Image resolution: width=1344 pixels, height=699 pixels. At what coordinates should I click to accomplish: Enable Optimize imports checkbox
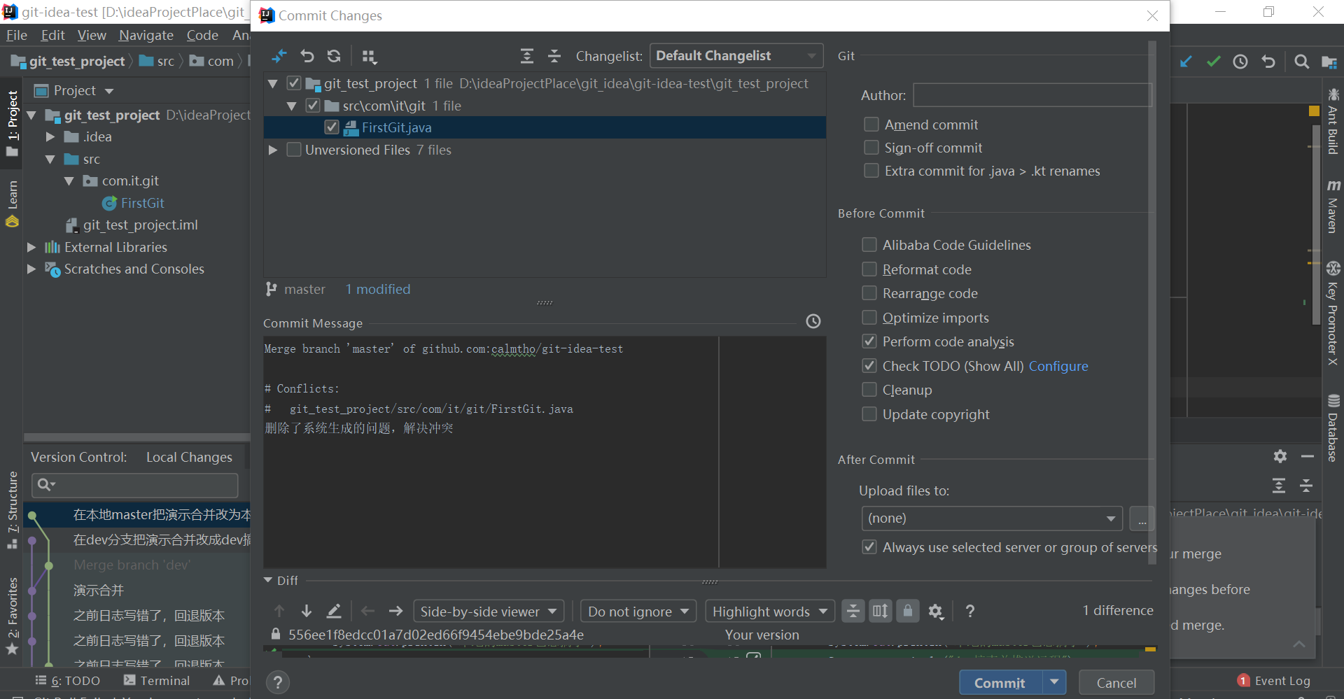pos(869,318)
